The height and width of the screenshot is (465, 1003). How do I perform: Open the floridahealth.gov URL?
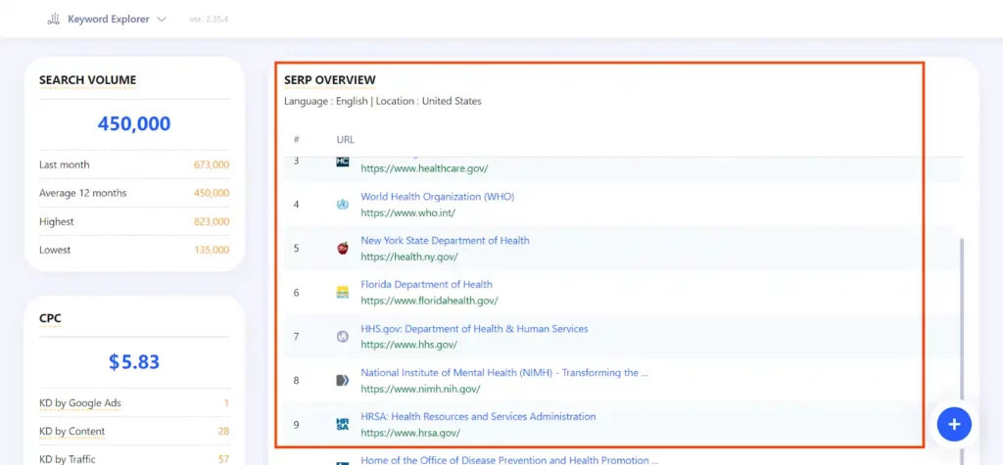[x=429, y=301]
